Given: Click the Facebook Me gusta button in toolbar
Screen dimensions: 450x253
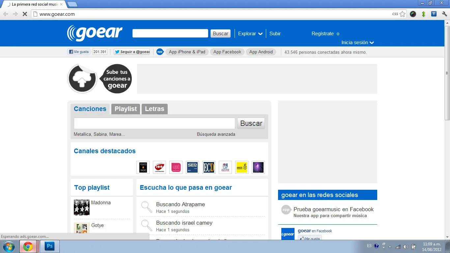Looking at the screenshot, I should point(79,52).
